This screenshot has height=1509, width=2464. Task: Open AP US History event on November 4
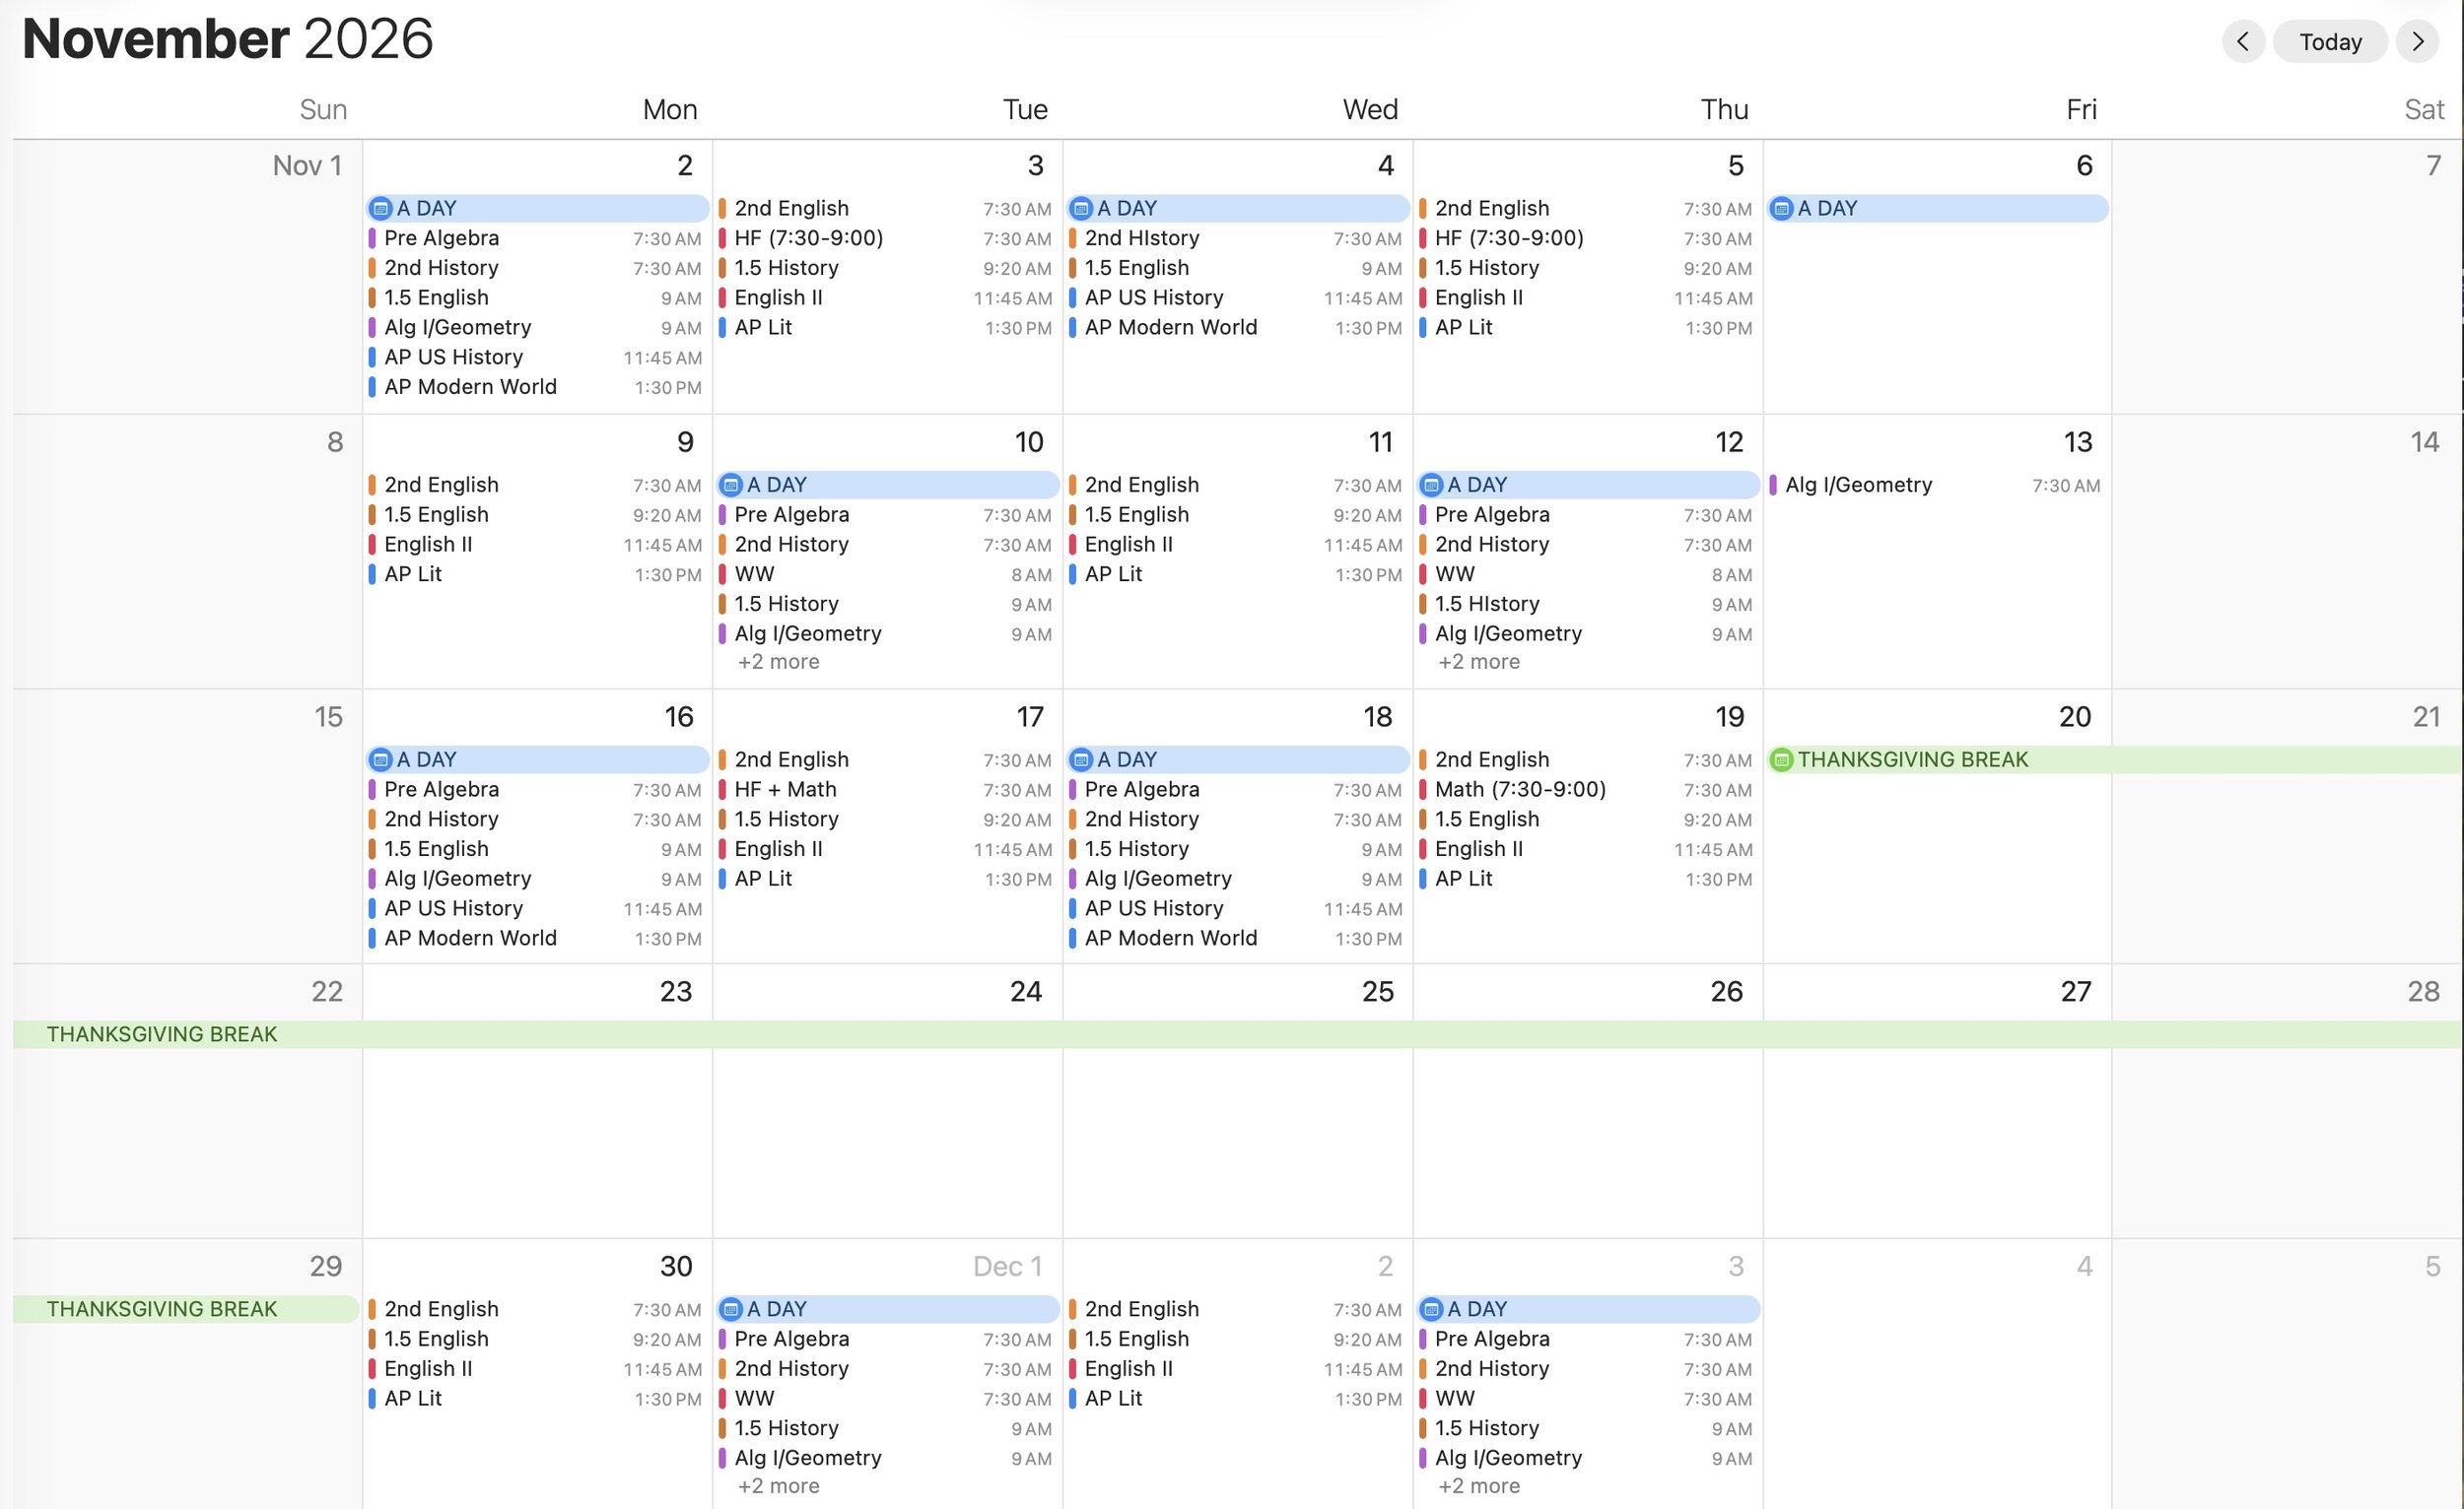pos(1236,297)
